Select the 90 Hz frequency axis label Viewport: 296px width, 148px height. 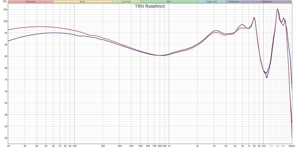[x=70, y=146]
